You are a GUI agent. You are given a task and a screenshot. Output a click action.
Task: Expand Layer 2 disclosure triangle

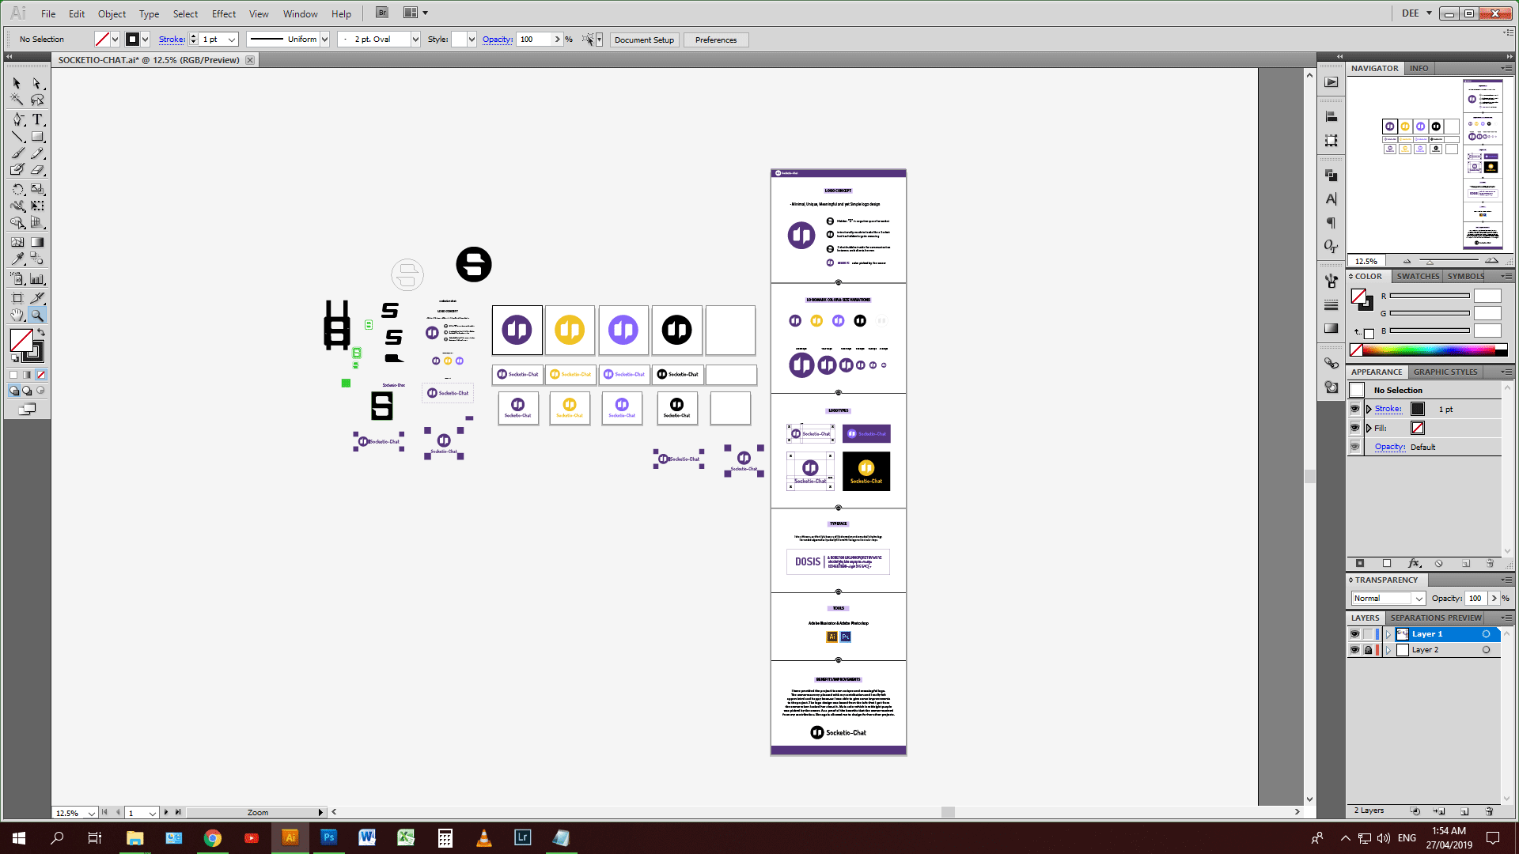(1388, 650)
